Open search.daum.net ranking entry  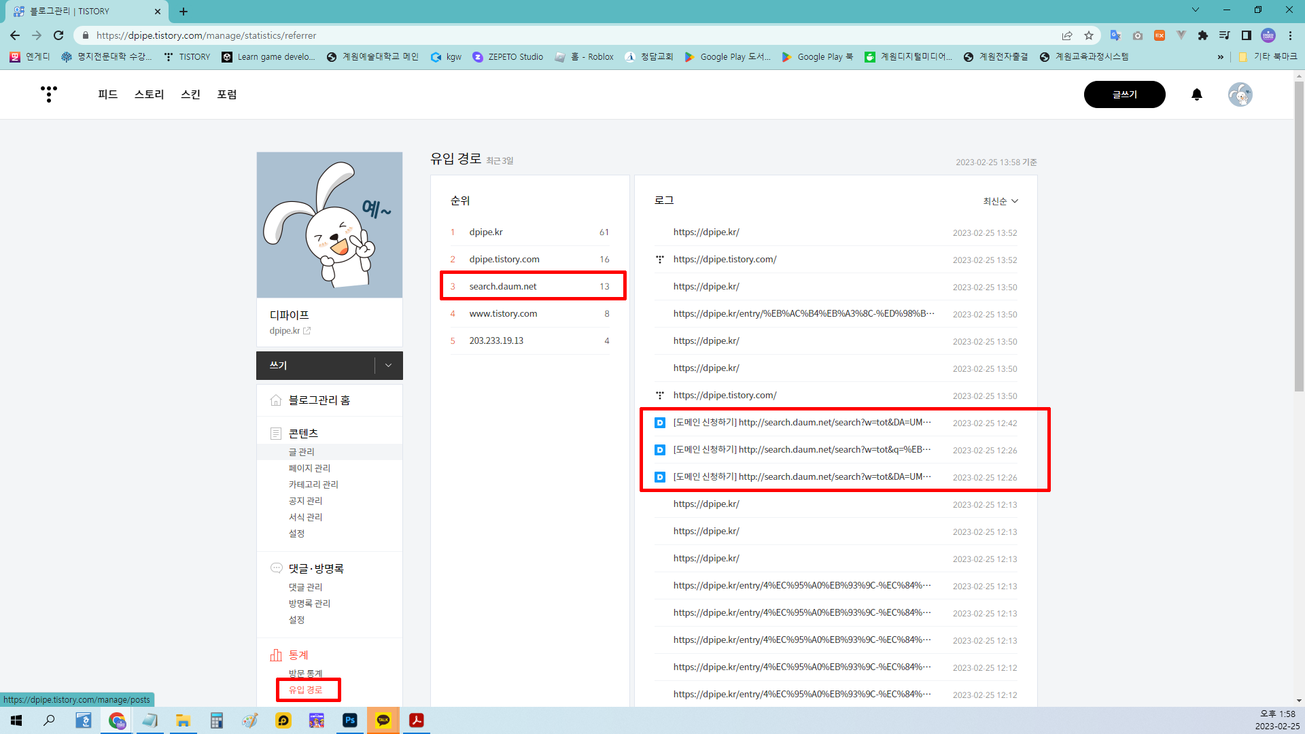[x=503, y=286]
